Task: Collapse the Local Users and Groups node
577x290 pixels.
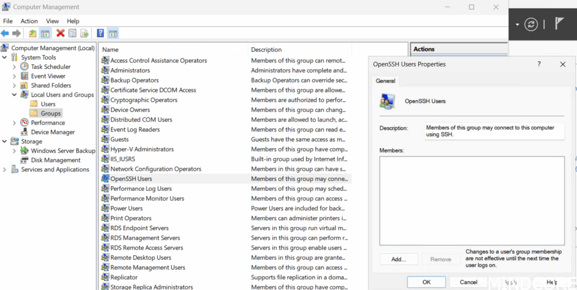Action: pos(14,95)
